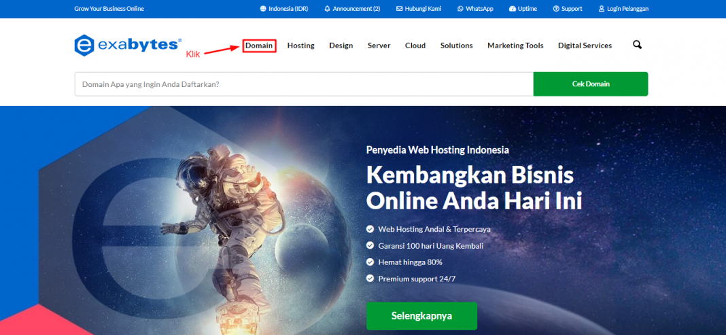
Task: Open the Uptime text link
Action: [x=528, y=9]
